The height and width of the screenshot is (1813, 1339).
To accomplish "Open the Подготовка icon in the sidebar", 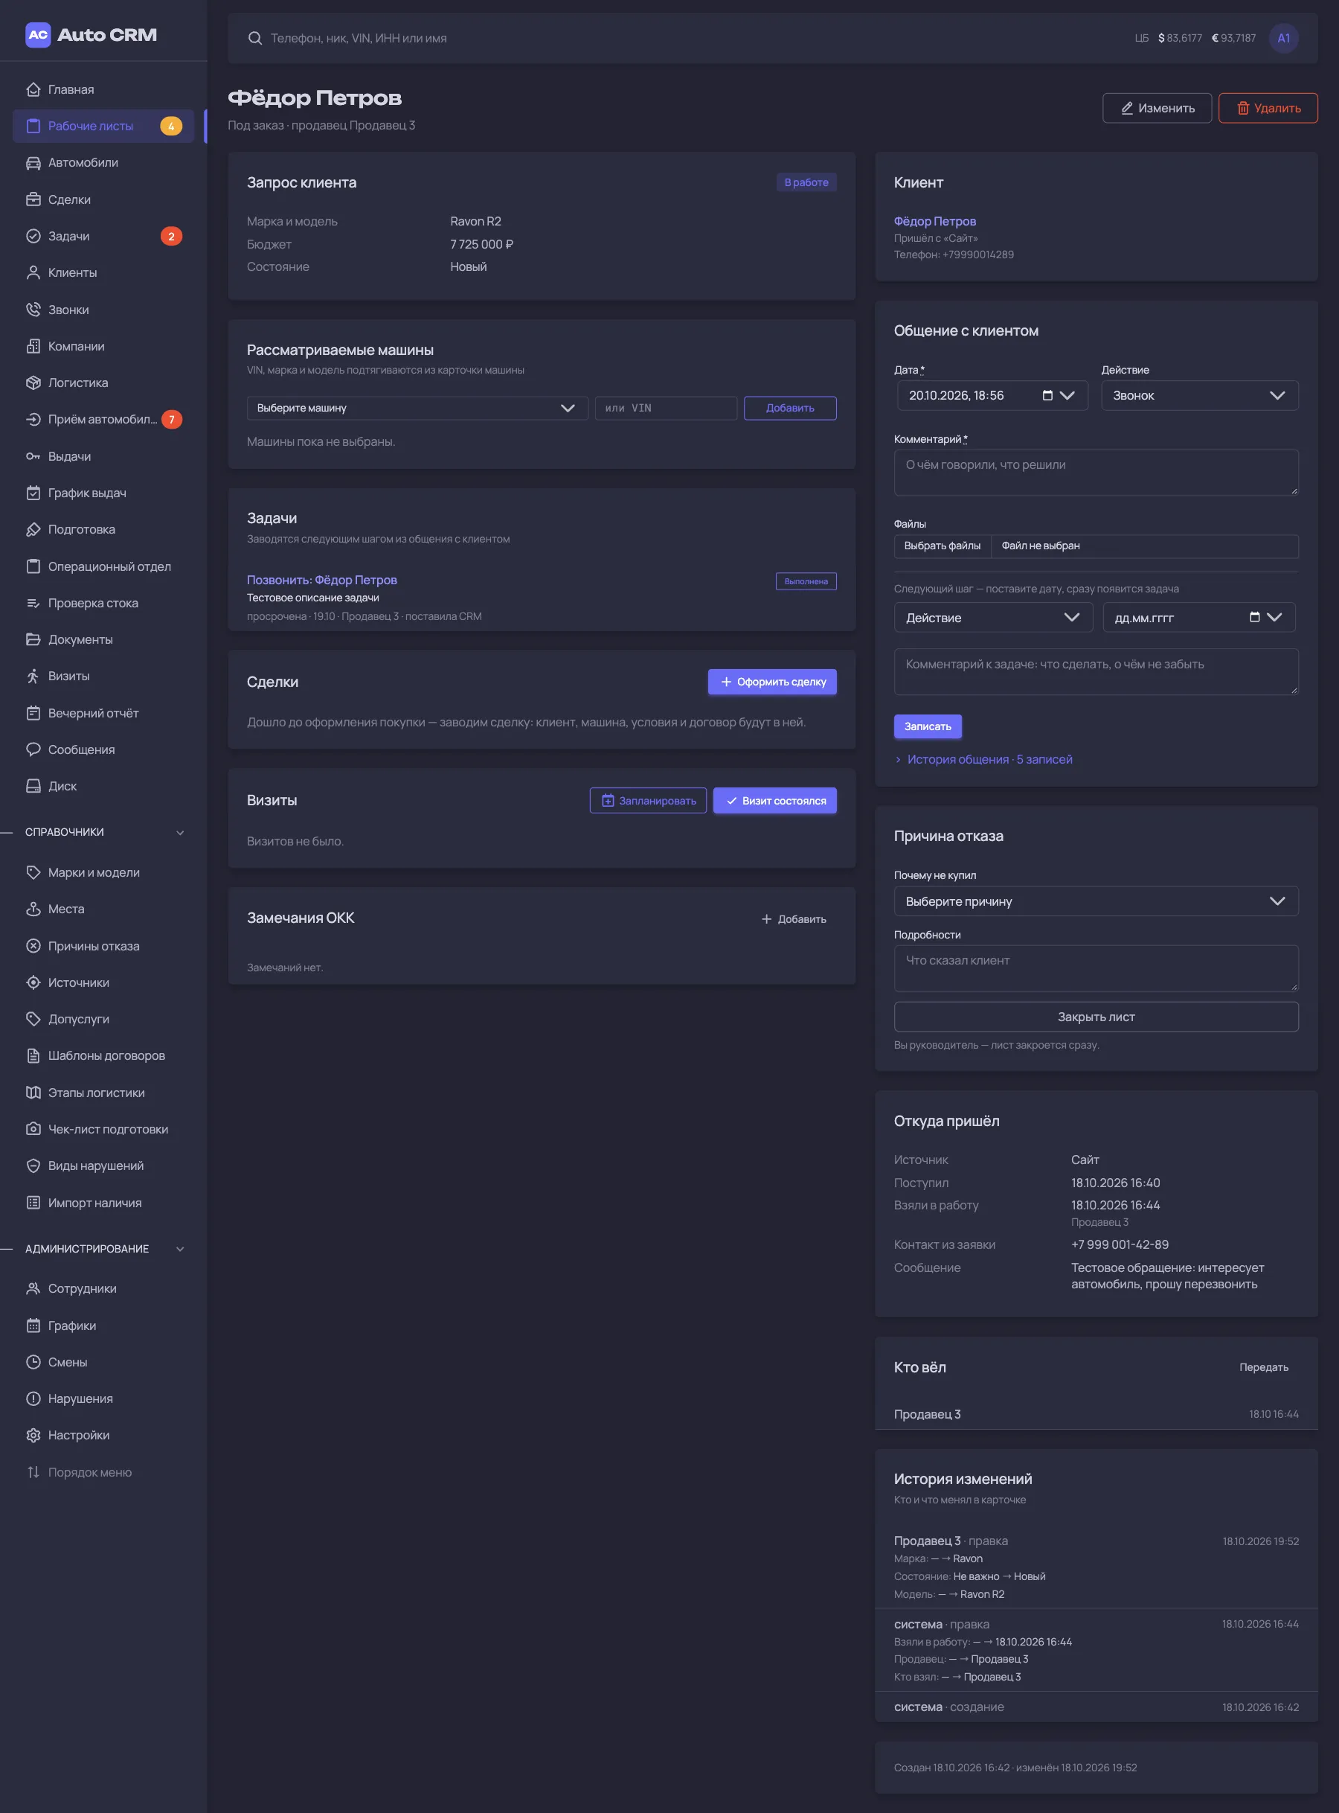I will [x=33, y=529].
